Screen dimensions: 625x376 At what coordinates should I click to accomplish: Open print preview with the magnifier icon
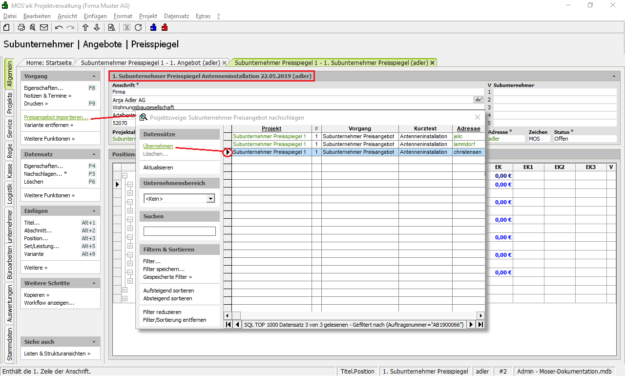(33, 27)
